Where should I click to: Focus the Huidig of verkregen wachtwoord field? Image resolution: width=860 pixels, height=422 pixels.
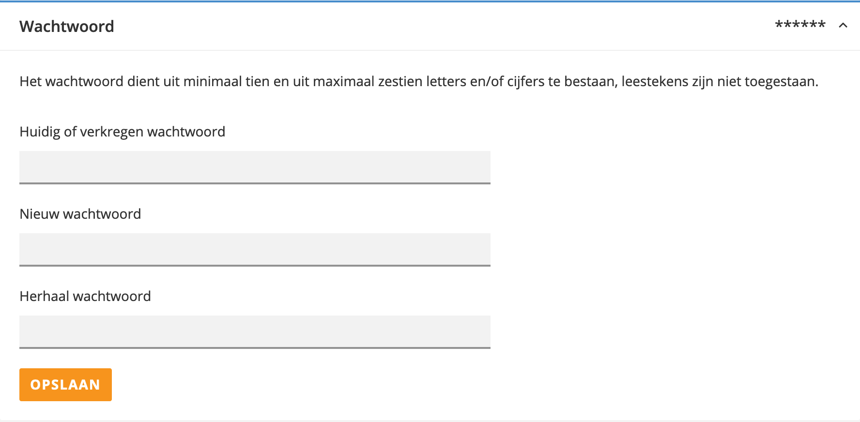(255, 167)
